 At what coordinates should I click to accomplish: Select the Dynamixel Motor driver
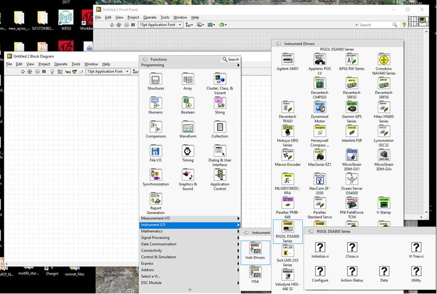pyautogui.click(x=319, y=107)
